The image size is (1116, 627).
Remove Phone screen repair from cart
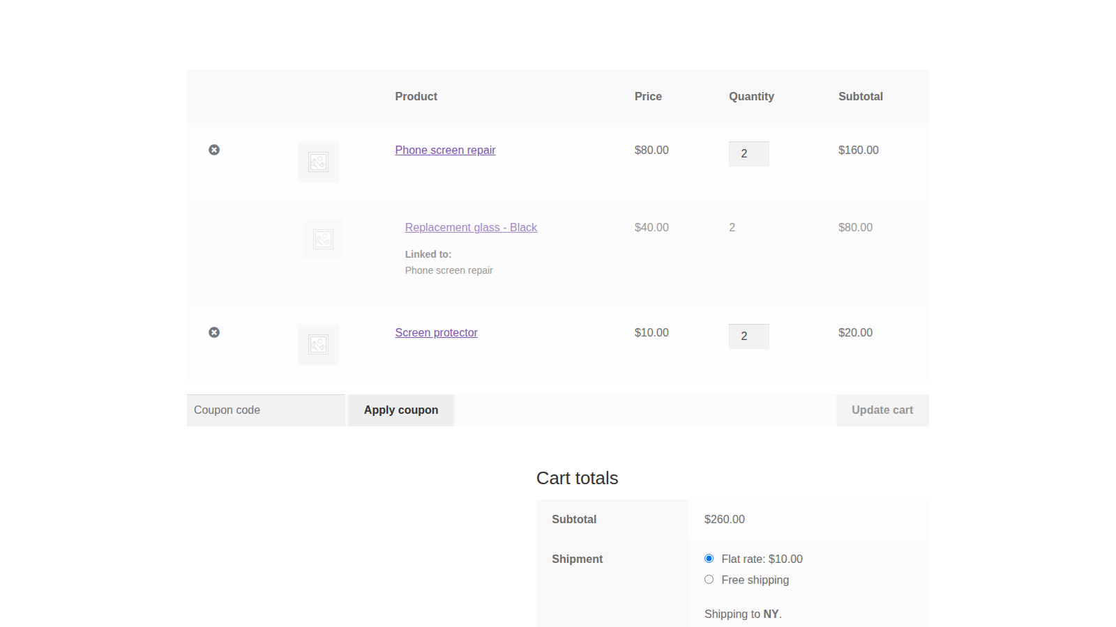point(214,150)
